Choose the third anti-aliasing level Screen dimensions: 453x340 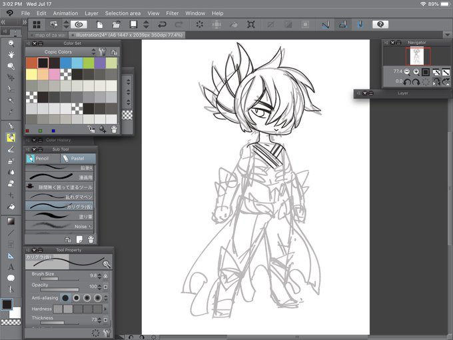[87, 298]
